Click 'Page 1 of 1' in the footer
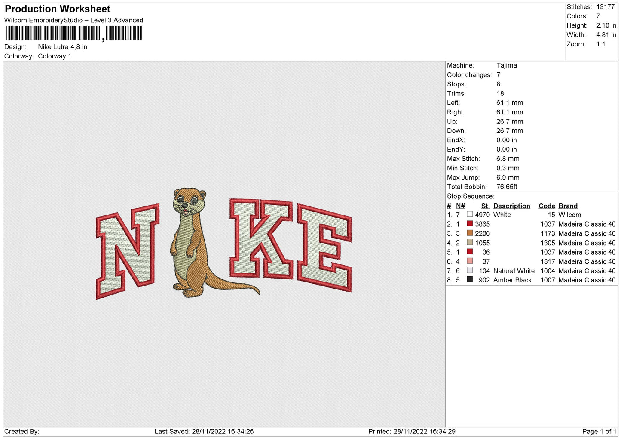Viewport: 621px width, 439px height. 599,431
